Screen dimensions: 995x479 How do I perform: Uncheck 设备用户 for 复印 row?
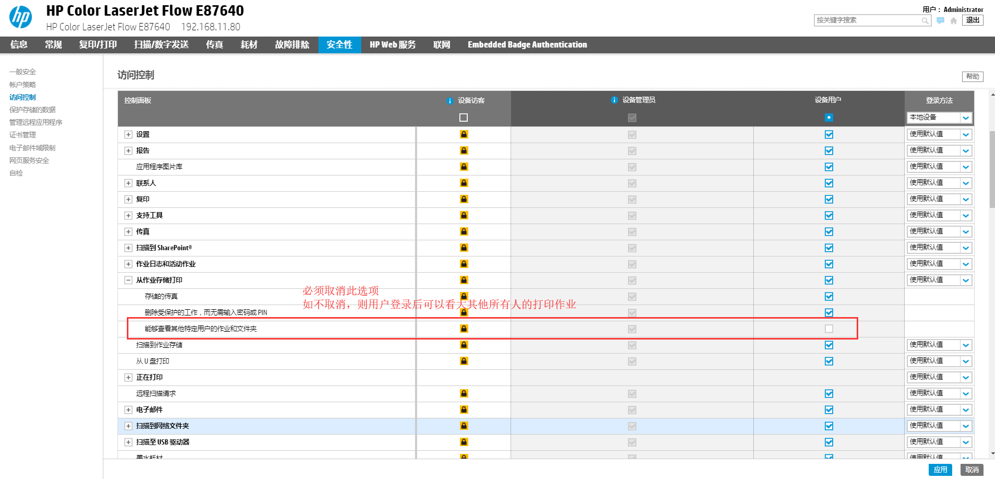pyautogui.click(x=828, y=200)
